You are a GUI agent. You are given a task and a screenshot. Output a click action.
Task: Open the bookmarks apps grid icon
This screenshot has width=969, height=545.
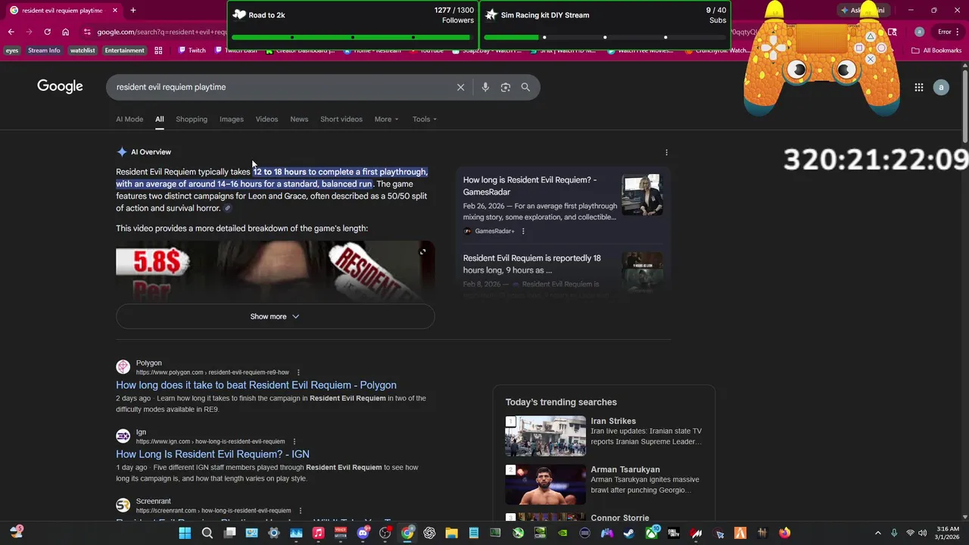tap(158, 51)
